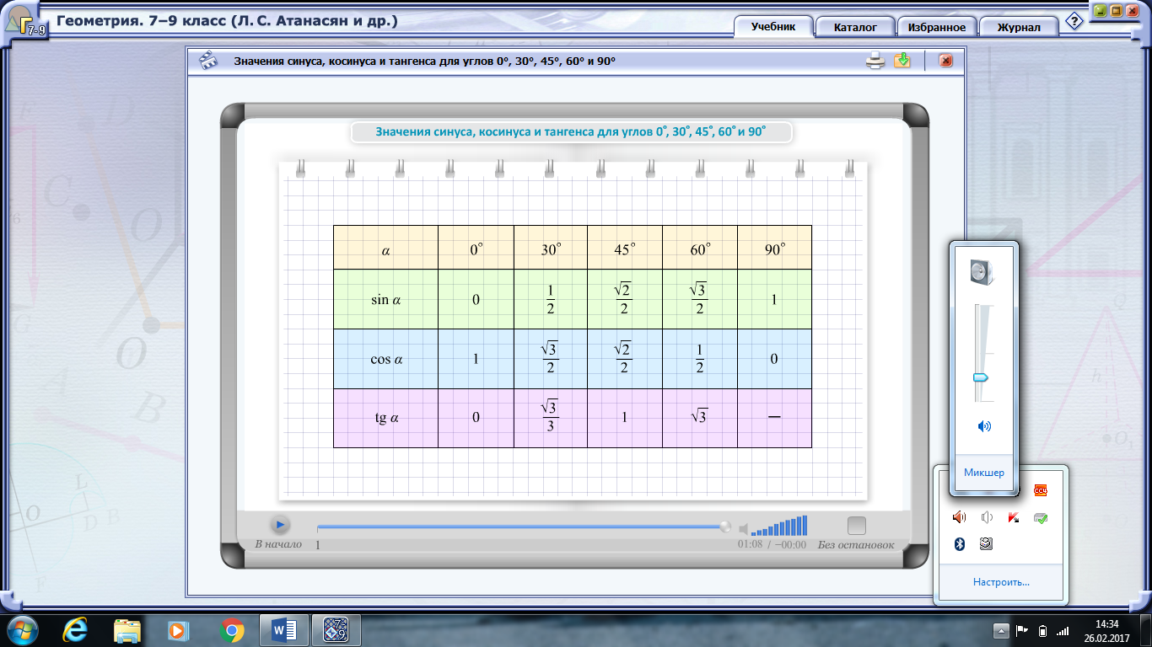The height and width of the screenshot is (647, 1152).
Task: Click the "cos α" row label
Action: 386,359
